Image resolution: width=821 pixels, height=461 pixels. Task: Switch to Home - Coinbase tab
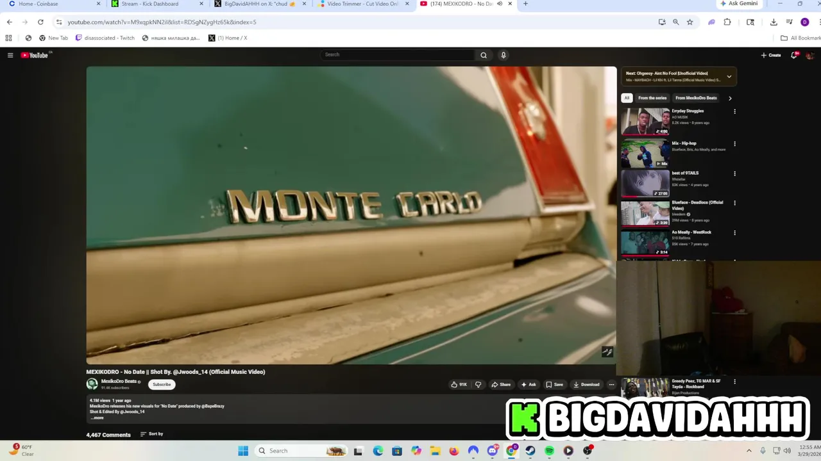[54, 4]
